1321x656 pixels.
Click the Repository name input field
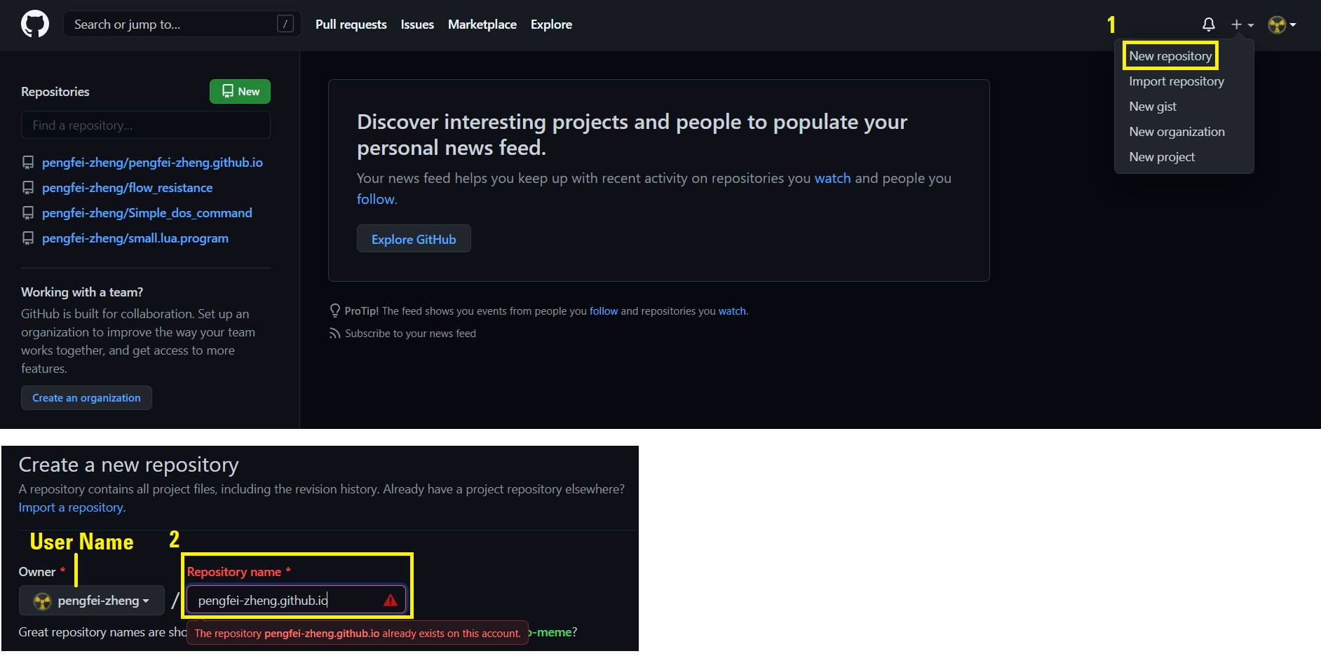296,600
